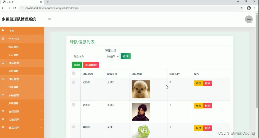Expand 公告管理 menu using its caret
The height and width of the screenshot is (138, 259).
tap(41, 119)
